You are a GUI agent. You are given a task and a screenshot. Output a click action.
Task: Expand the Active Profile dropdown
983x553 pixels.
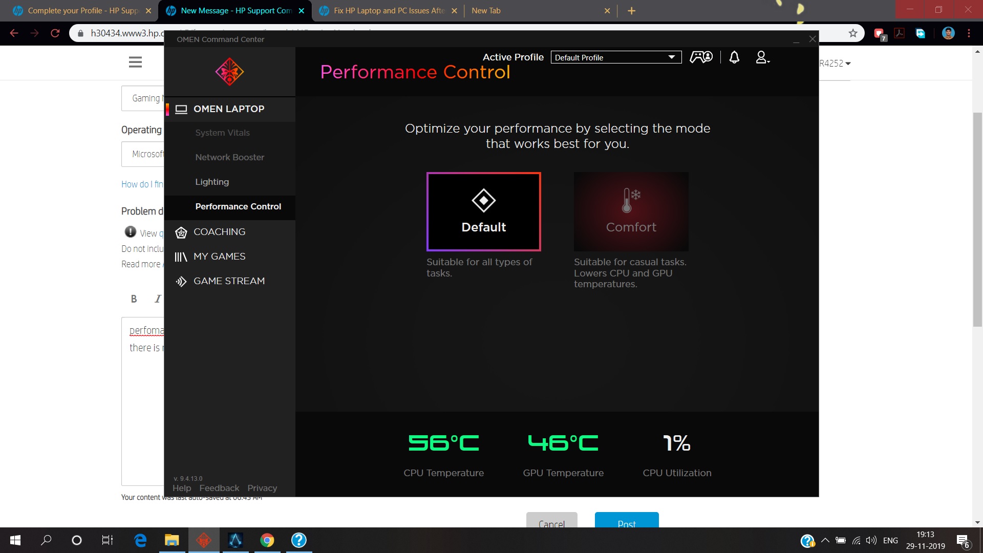pos(616,57)
